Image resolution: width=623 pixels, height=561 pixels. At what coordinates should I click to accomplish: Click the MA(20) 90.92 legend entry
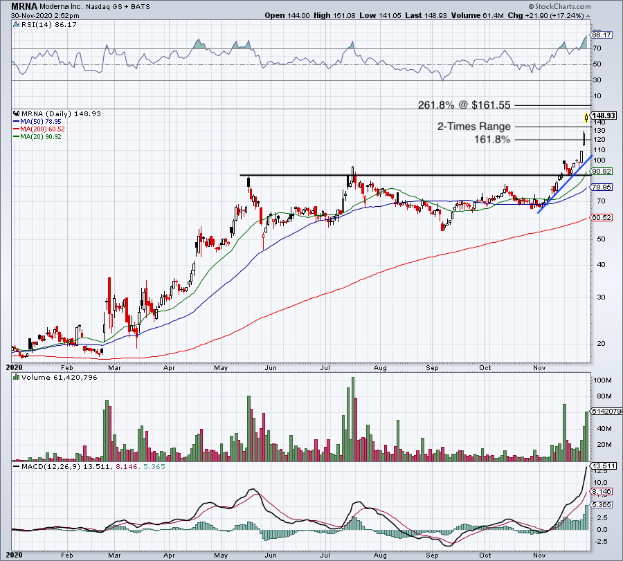pyautogui.click(x=37, y=136)
